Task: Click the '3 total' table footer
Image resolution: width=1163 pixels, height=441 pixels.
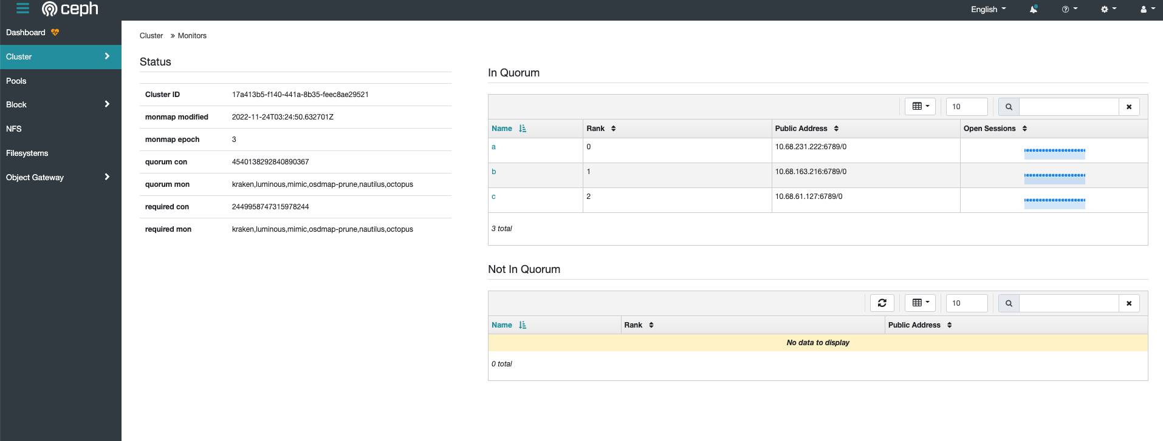Action: coord(502,229)
